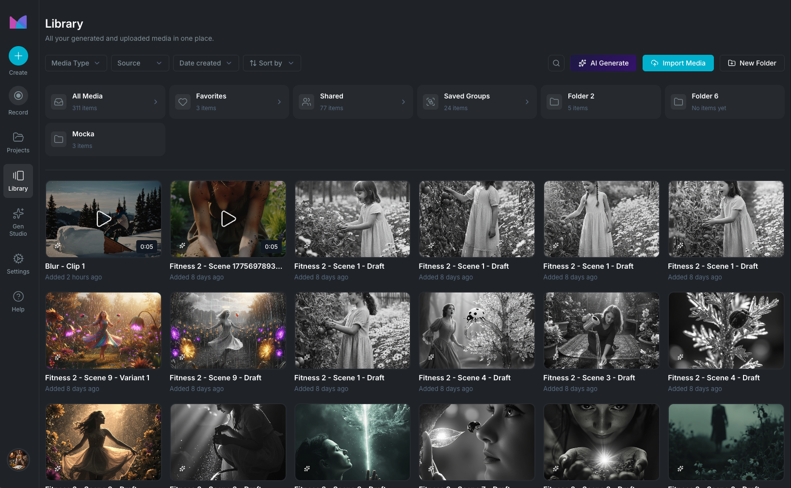This screenshot has height=488, width=791.
Task: Click the AI Generate button
Action: tap(603, 63)
